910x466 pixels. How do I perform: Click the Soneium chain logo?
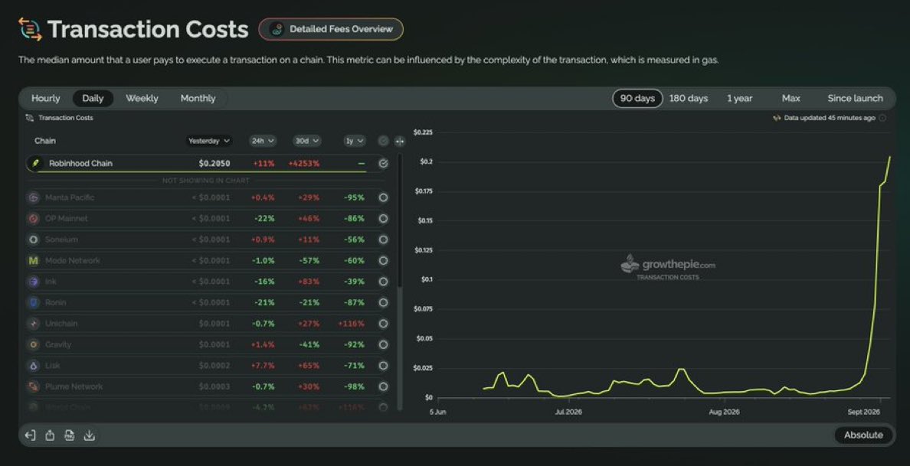tap(34, 240)
